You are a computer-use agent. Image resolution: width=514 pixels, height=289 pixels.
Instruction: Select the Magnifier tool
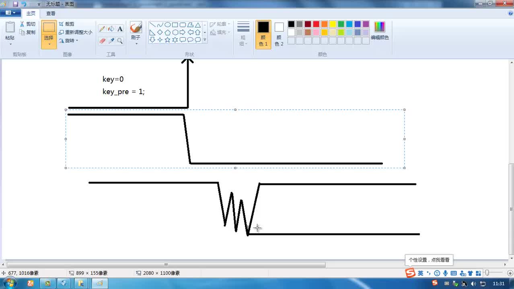(120, 41)
